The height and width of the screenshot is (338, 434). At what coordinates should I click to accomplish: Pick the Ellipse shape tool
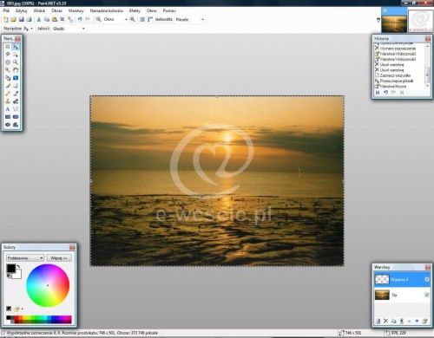(8, 125)
